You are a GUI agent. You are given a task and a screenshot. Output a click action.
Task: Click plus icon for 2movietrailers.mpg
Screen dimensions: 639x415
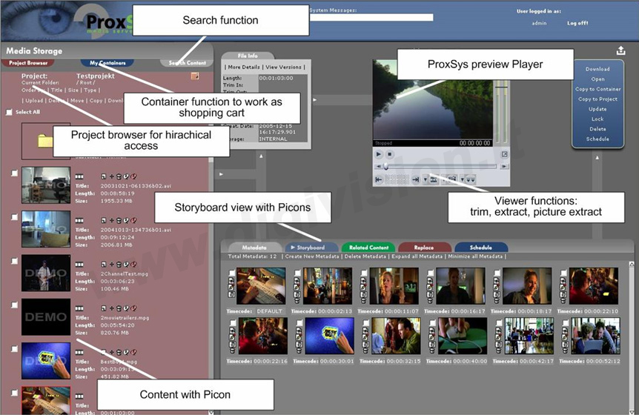click(x=111, y=308)
